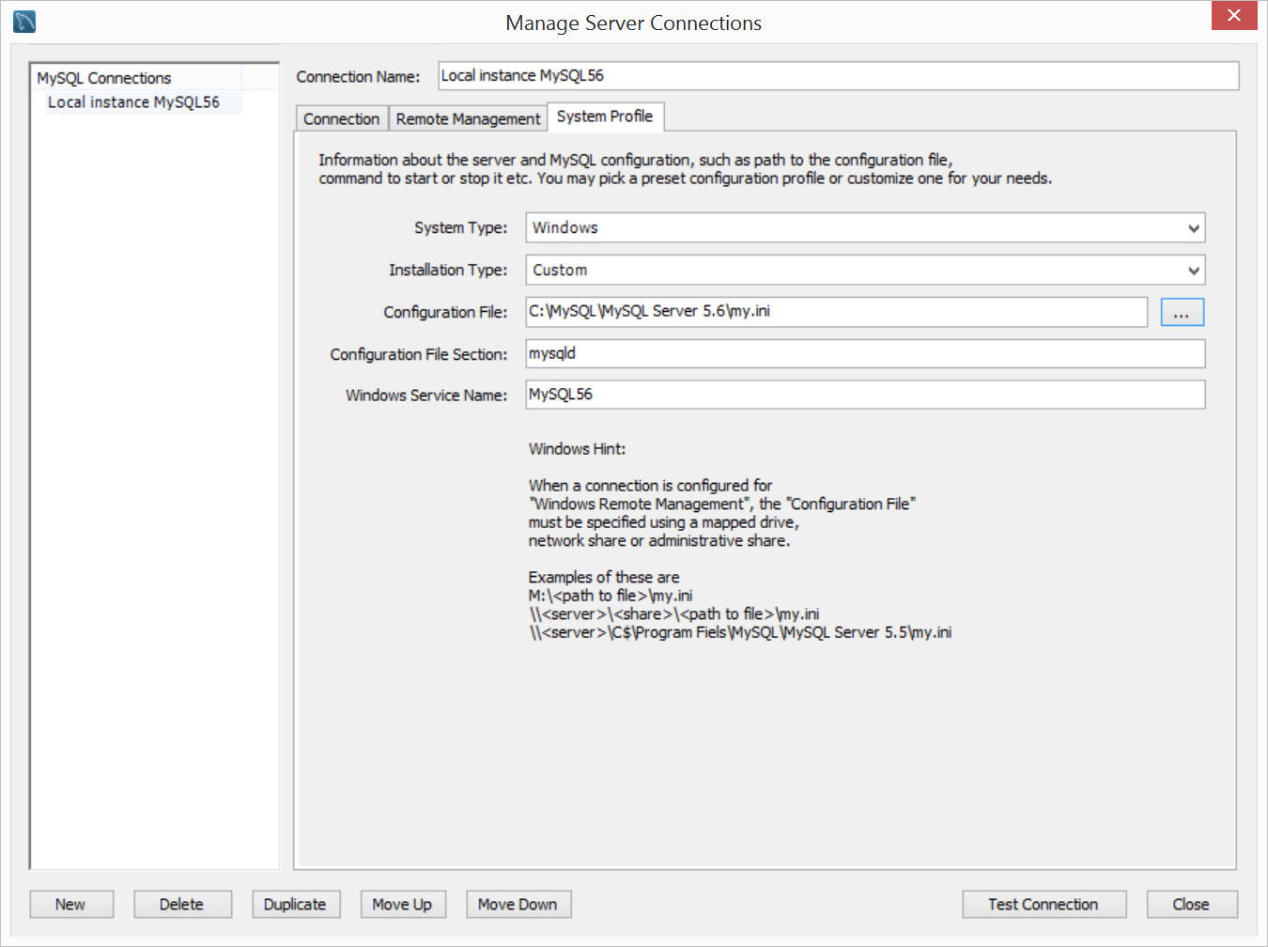Click the Windows Hint: heading text
The image size is (1268, 947).
(577, 449)
